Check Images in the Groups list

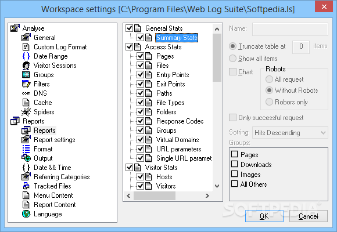(x=235, y=174)
